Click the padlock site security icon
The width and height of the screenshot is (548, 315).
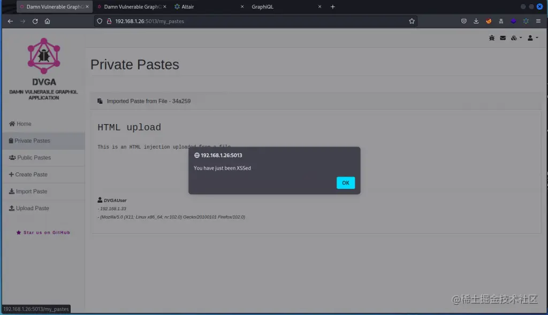pyautogui.click(x=109, y=21)
